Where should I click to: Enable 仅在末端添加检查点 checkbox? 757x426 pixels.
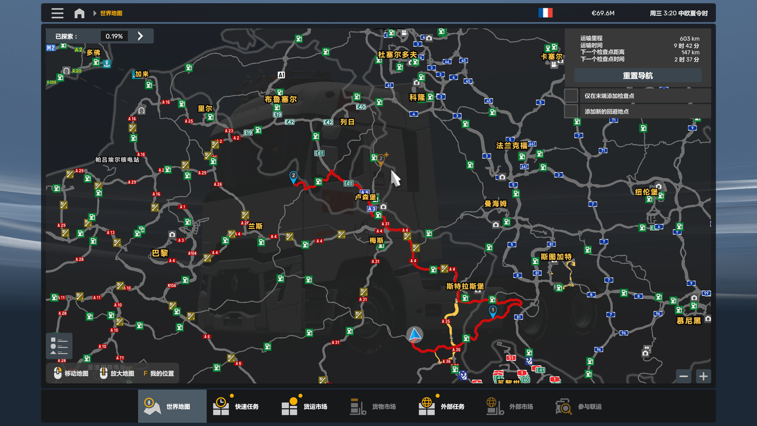coord(571,95)
